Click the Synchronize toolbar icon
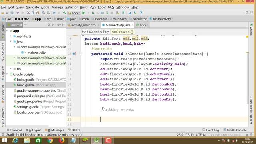256x144 pixels. [x=12, y=13]
